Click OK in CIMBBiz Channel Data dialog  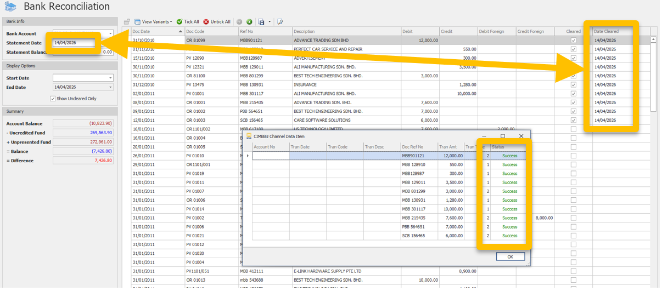(510, 256)
